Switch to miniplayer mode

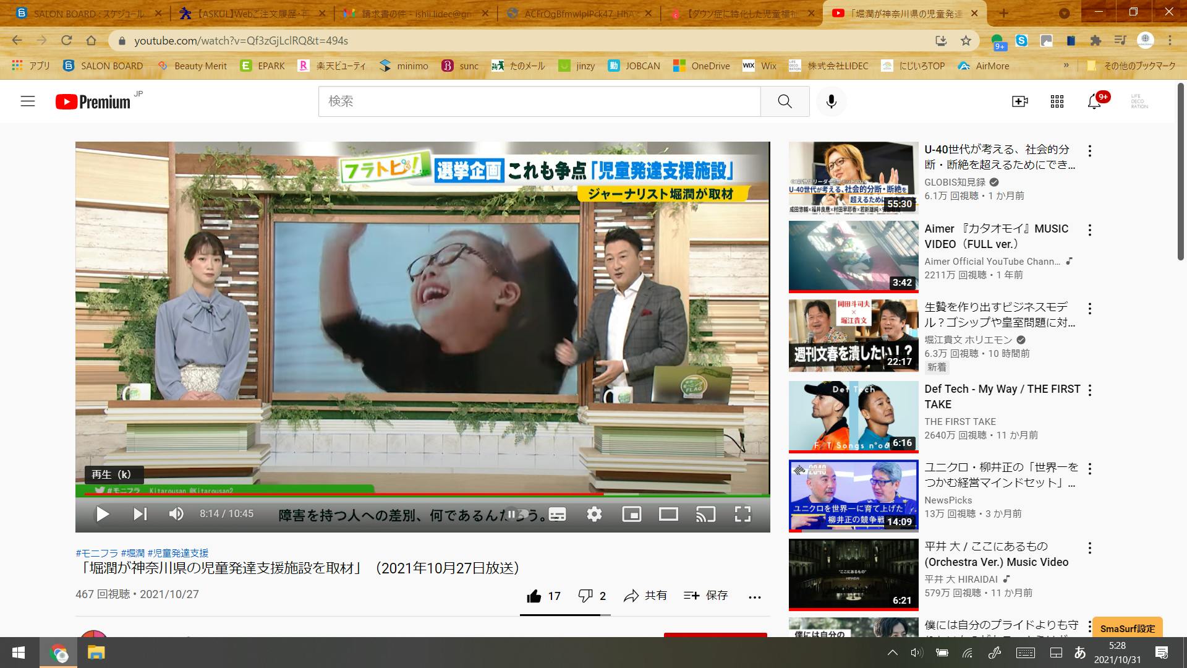click(631, 514)
